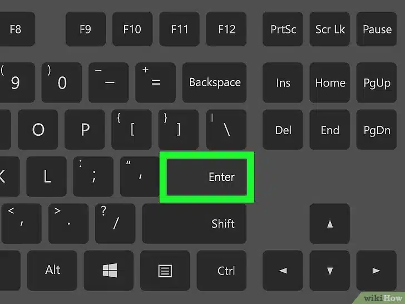Click the PgDn key
This screenshot has height=304, width=405.
tap(376, 130)
